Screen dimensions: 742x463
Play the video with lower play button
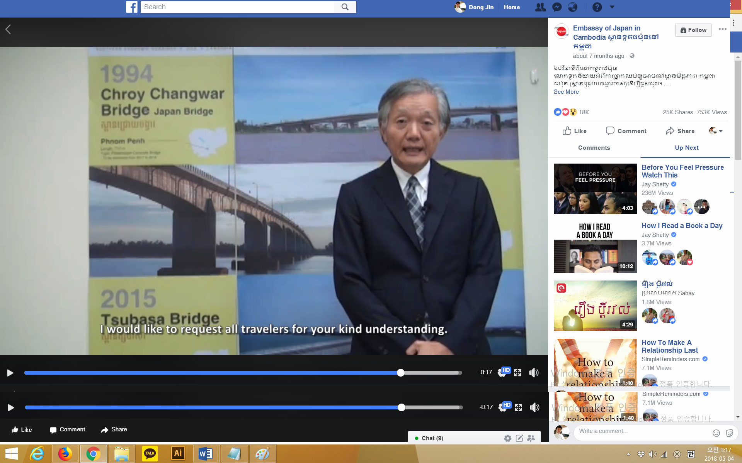(11, 407)
